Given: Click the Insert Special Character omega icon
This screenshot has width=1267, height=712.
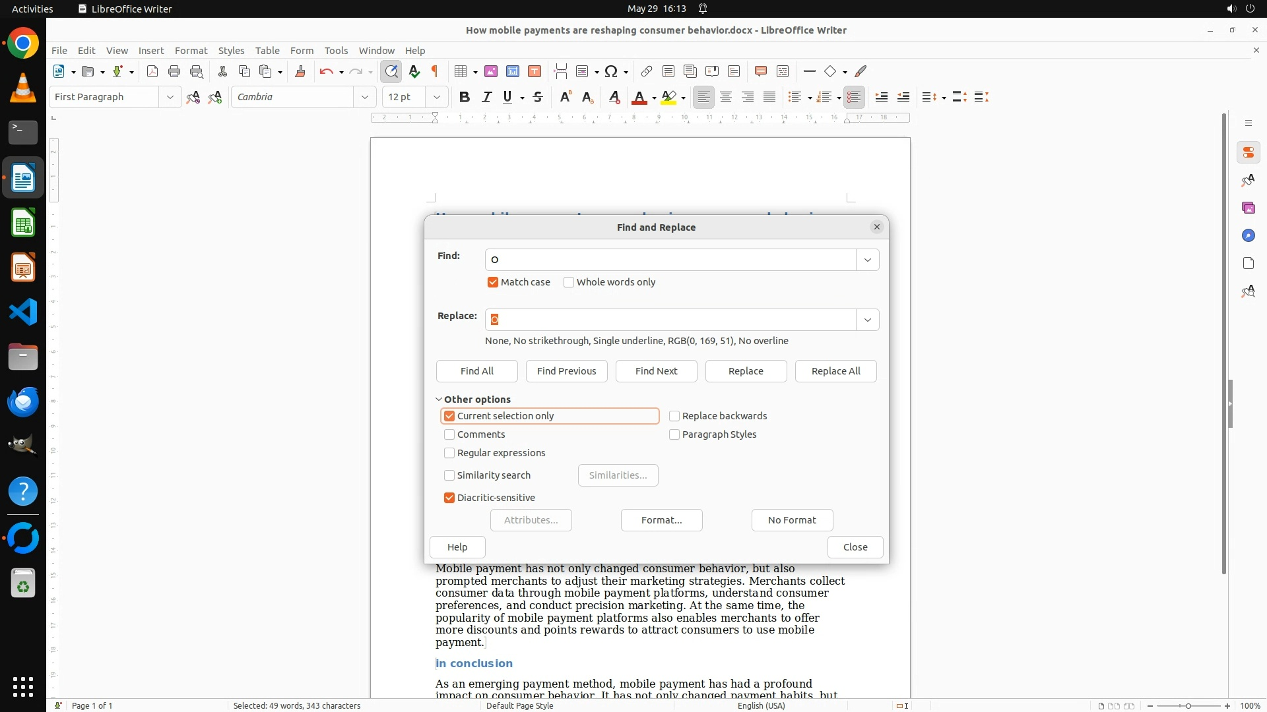Looking at the screenshot, I should click(611, 71).
